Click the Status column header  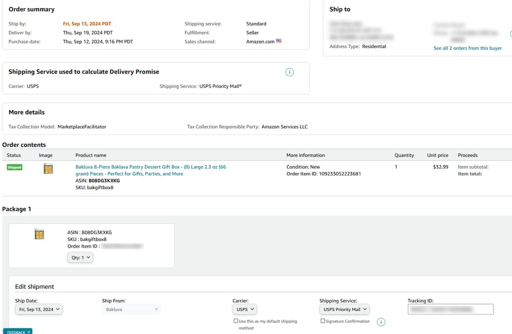14,155
